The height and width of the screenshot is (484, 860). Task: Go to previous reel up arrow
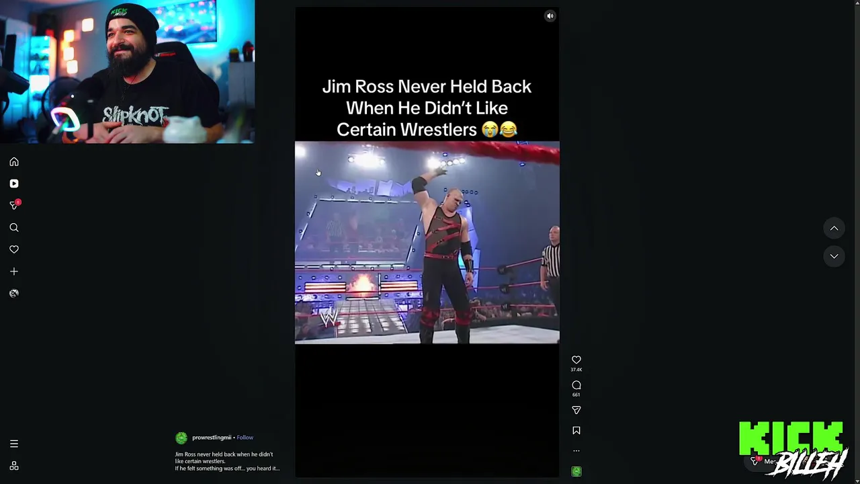(x=834, y=229)
